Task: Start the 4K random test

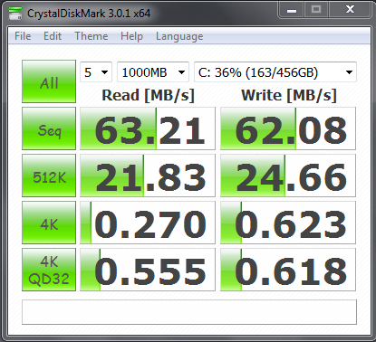Action: coord(49,223)
